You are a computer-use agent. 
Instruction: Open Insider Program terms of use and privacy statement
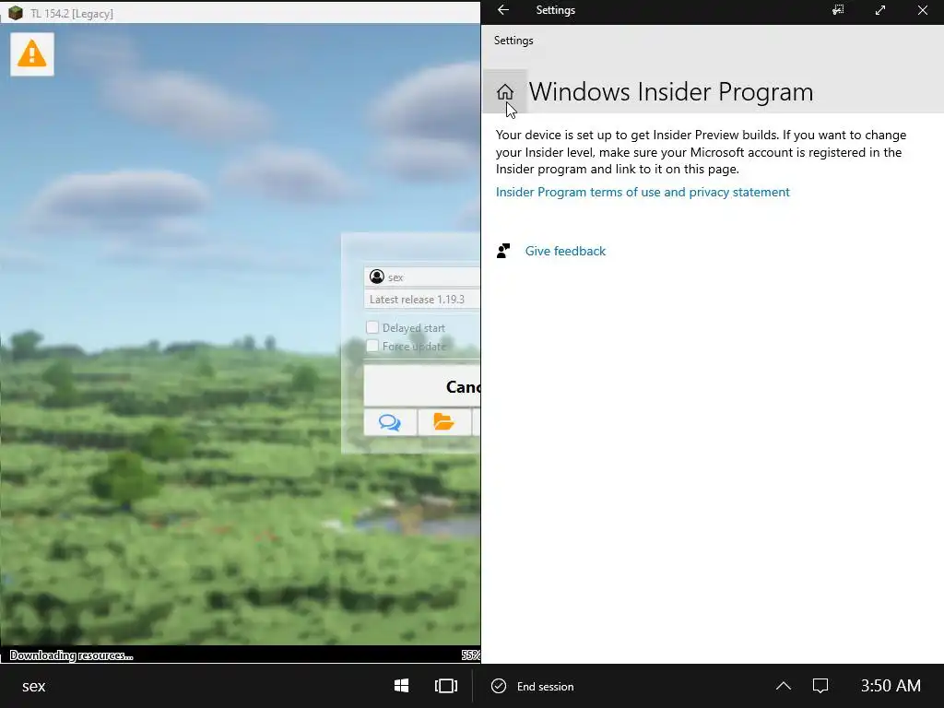tap(643, 192)
